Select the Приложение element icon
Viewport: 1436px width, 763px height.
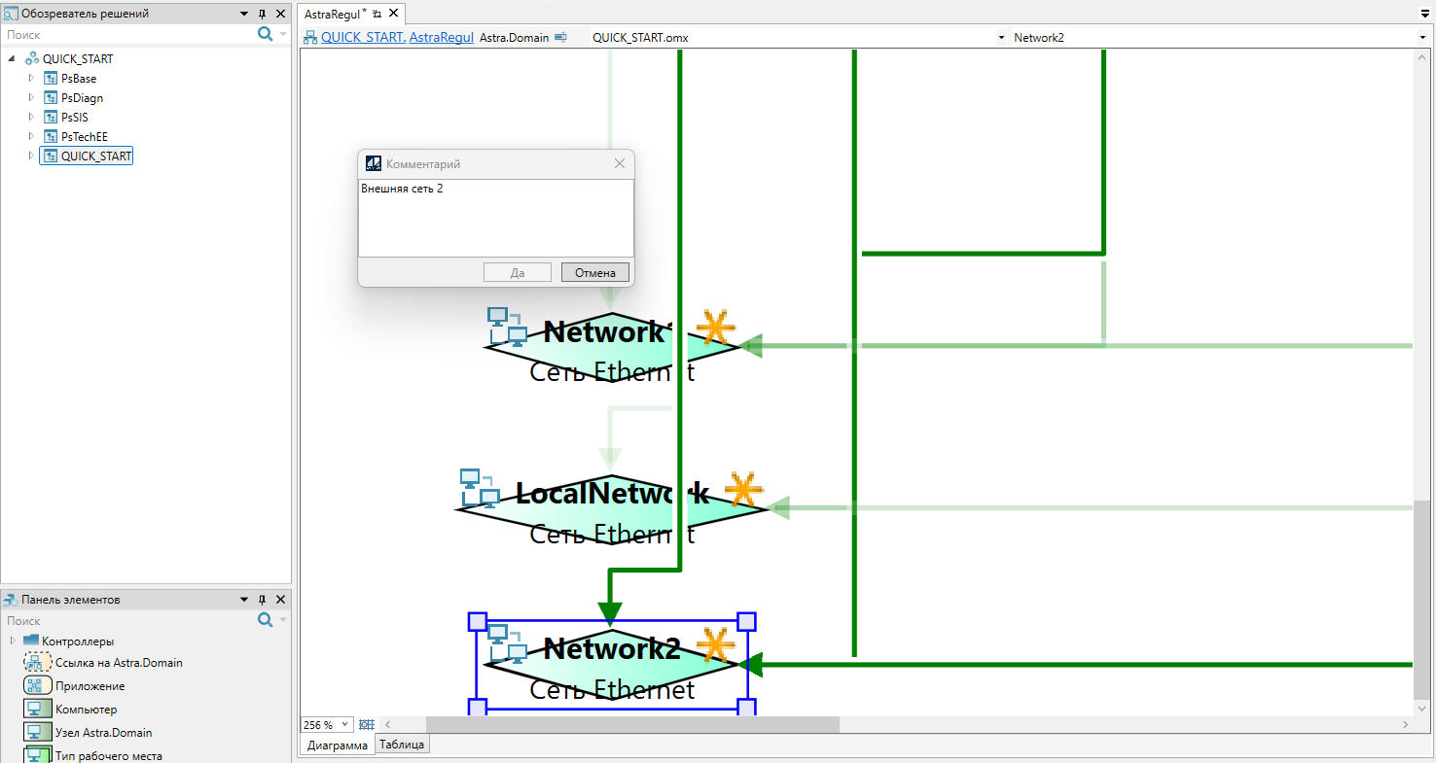click(x=38, y=686)
